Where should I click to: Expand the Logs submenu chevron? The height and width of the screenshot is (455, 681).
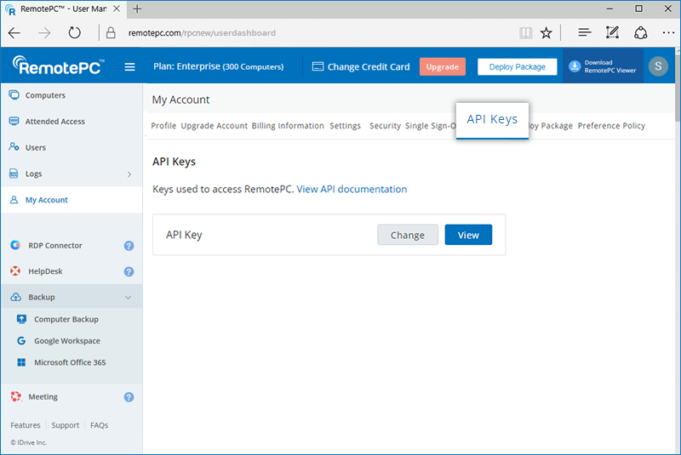pos(129,174)
